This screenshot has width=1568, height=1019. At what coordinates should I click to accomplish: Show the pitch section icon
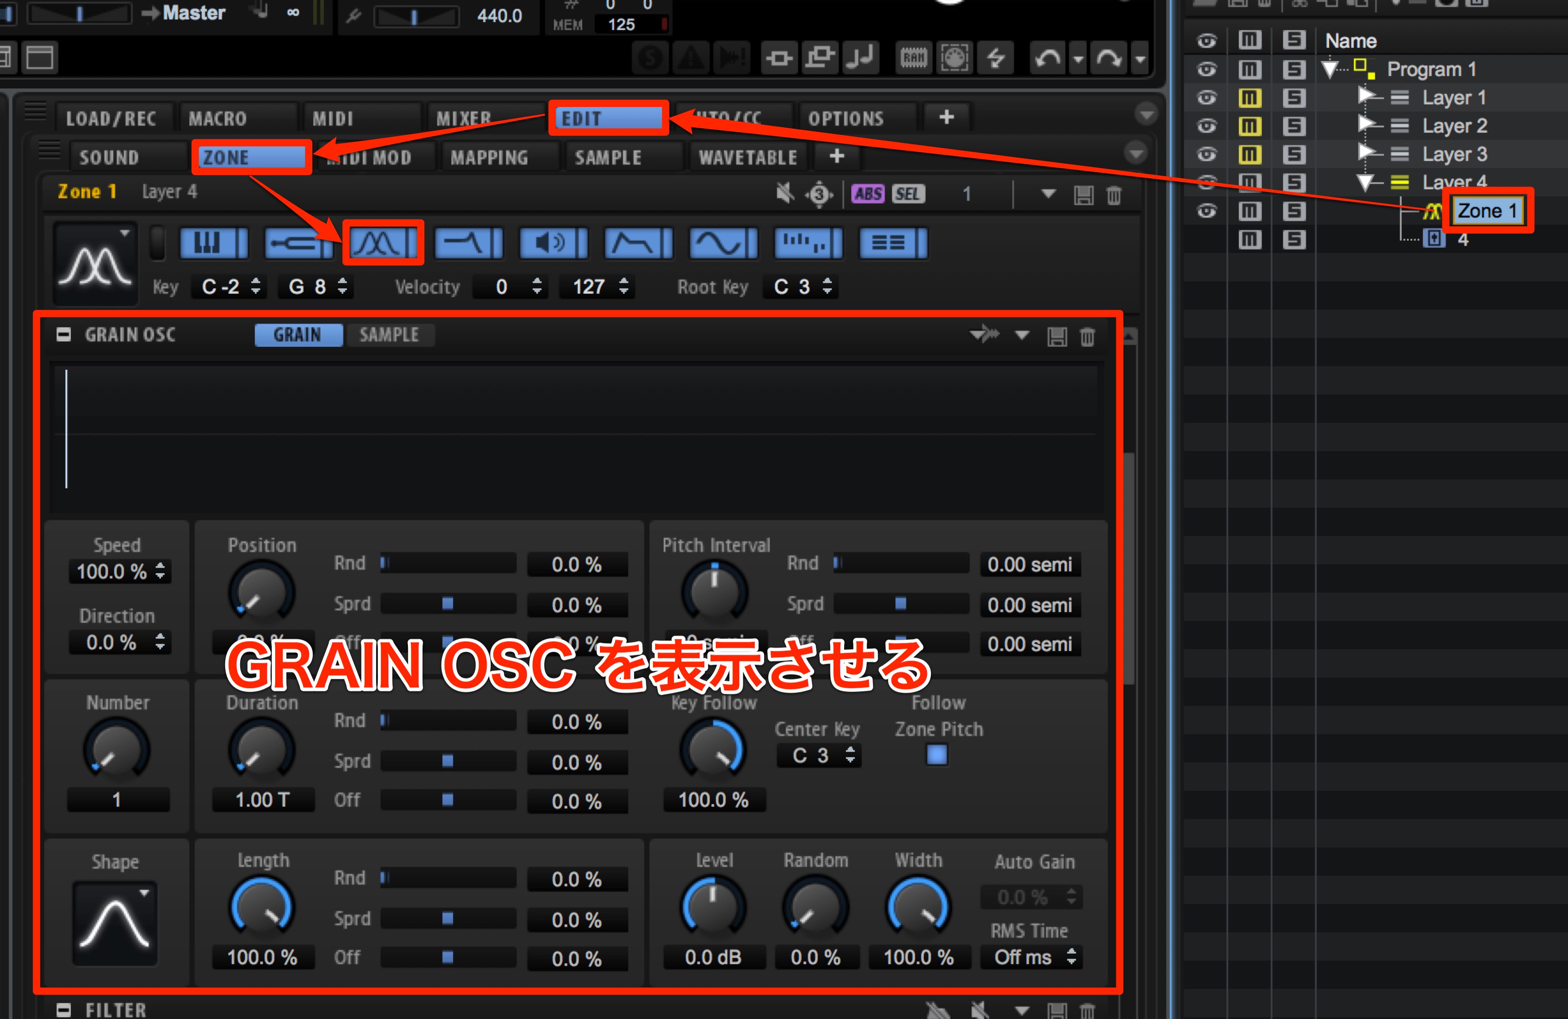[x=299, y=243]
